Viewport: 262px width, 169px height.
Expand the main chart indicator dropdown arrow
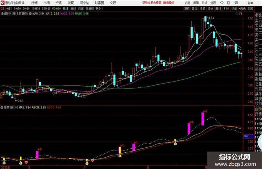point(30,14)
